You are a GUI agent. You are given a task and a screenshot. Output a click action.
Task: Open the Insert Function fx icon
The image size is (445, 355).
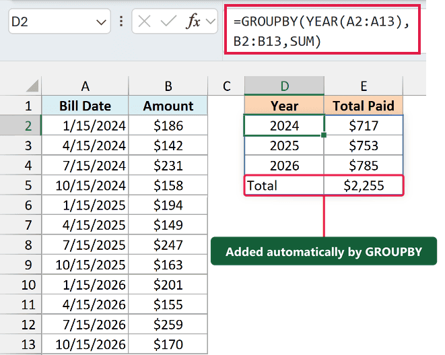point(193,22)
